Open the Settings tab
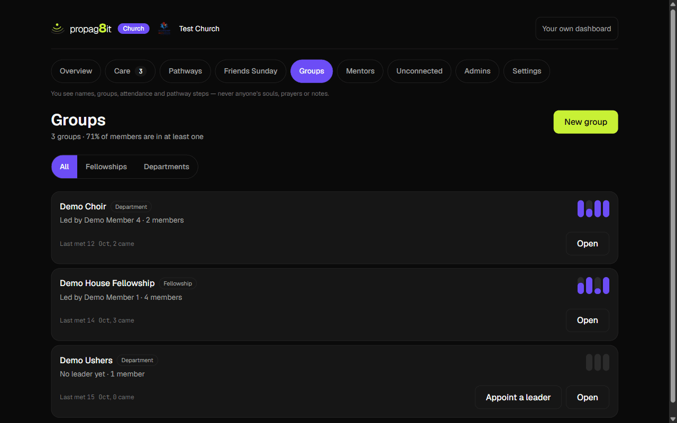Screen dimensions: 677x423 pos(527,71)
